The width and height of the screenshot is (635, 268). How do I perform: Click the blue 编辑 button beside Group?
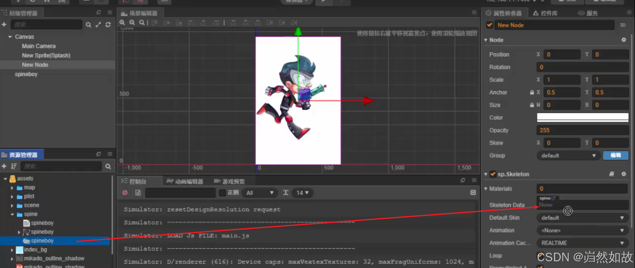click(616, 155)
